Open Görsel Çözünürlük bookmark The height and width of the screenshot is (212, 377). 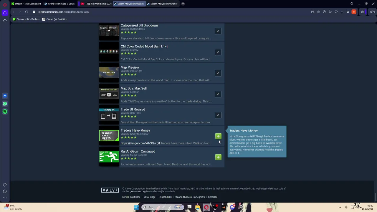click(55, 19)
